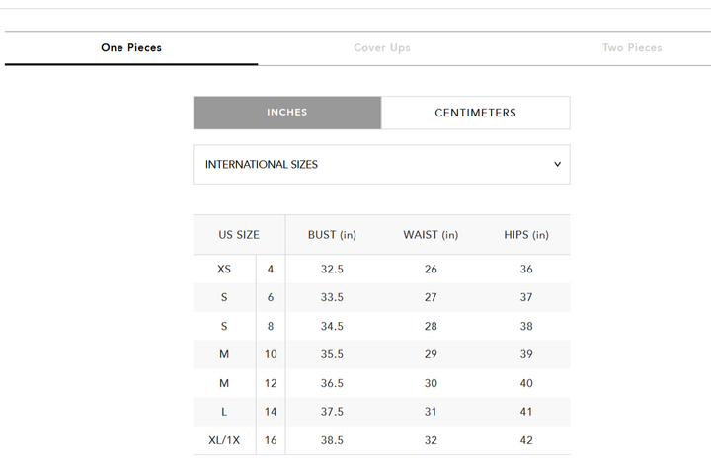The width and height of the screenshot is (711, 466).
Task: Click waist value 27
Action: point(431,297)
